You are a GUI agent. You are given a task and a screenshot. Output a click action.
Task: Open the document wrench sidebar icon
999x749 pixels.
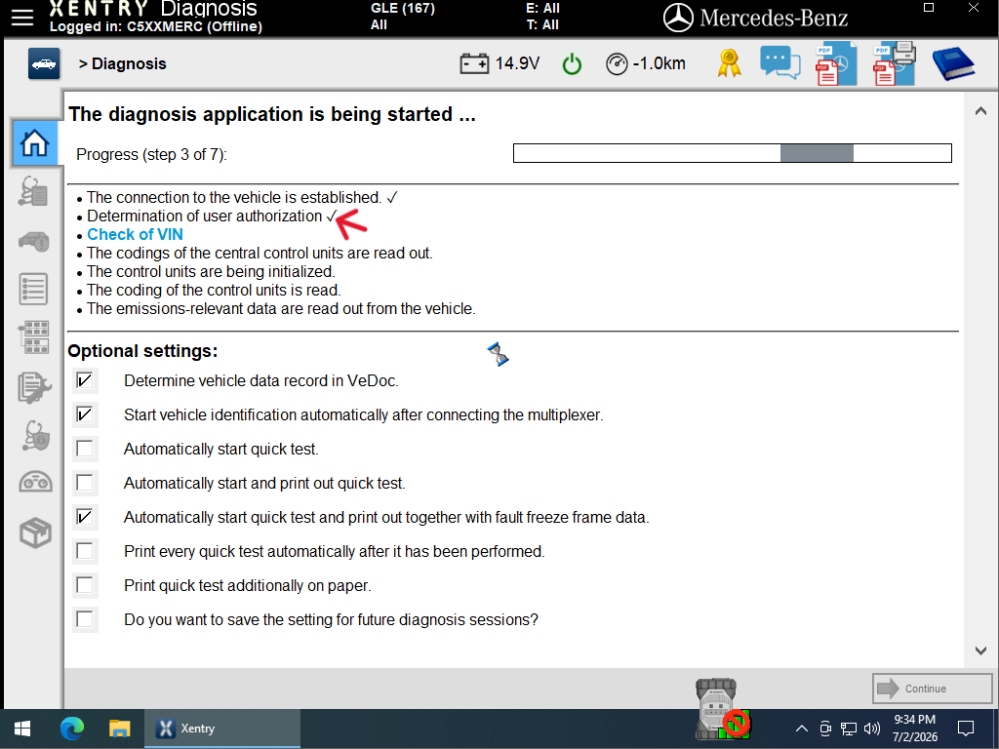[34, 387]
